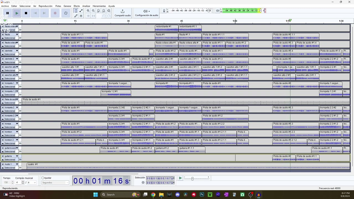Select the Selection (I-beam) tool
Viewport: 354px width, 199px height.
[76, 11]
